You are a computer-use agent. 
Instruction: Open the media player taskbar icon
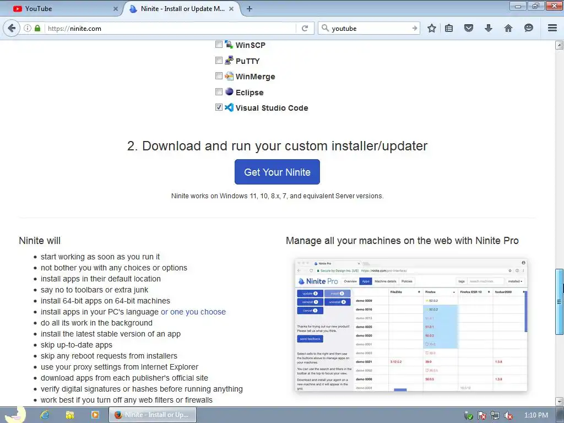[95, 415]
